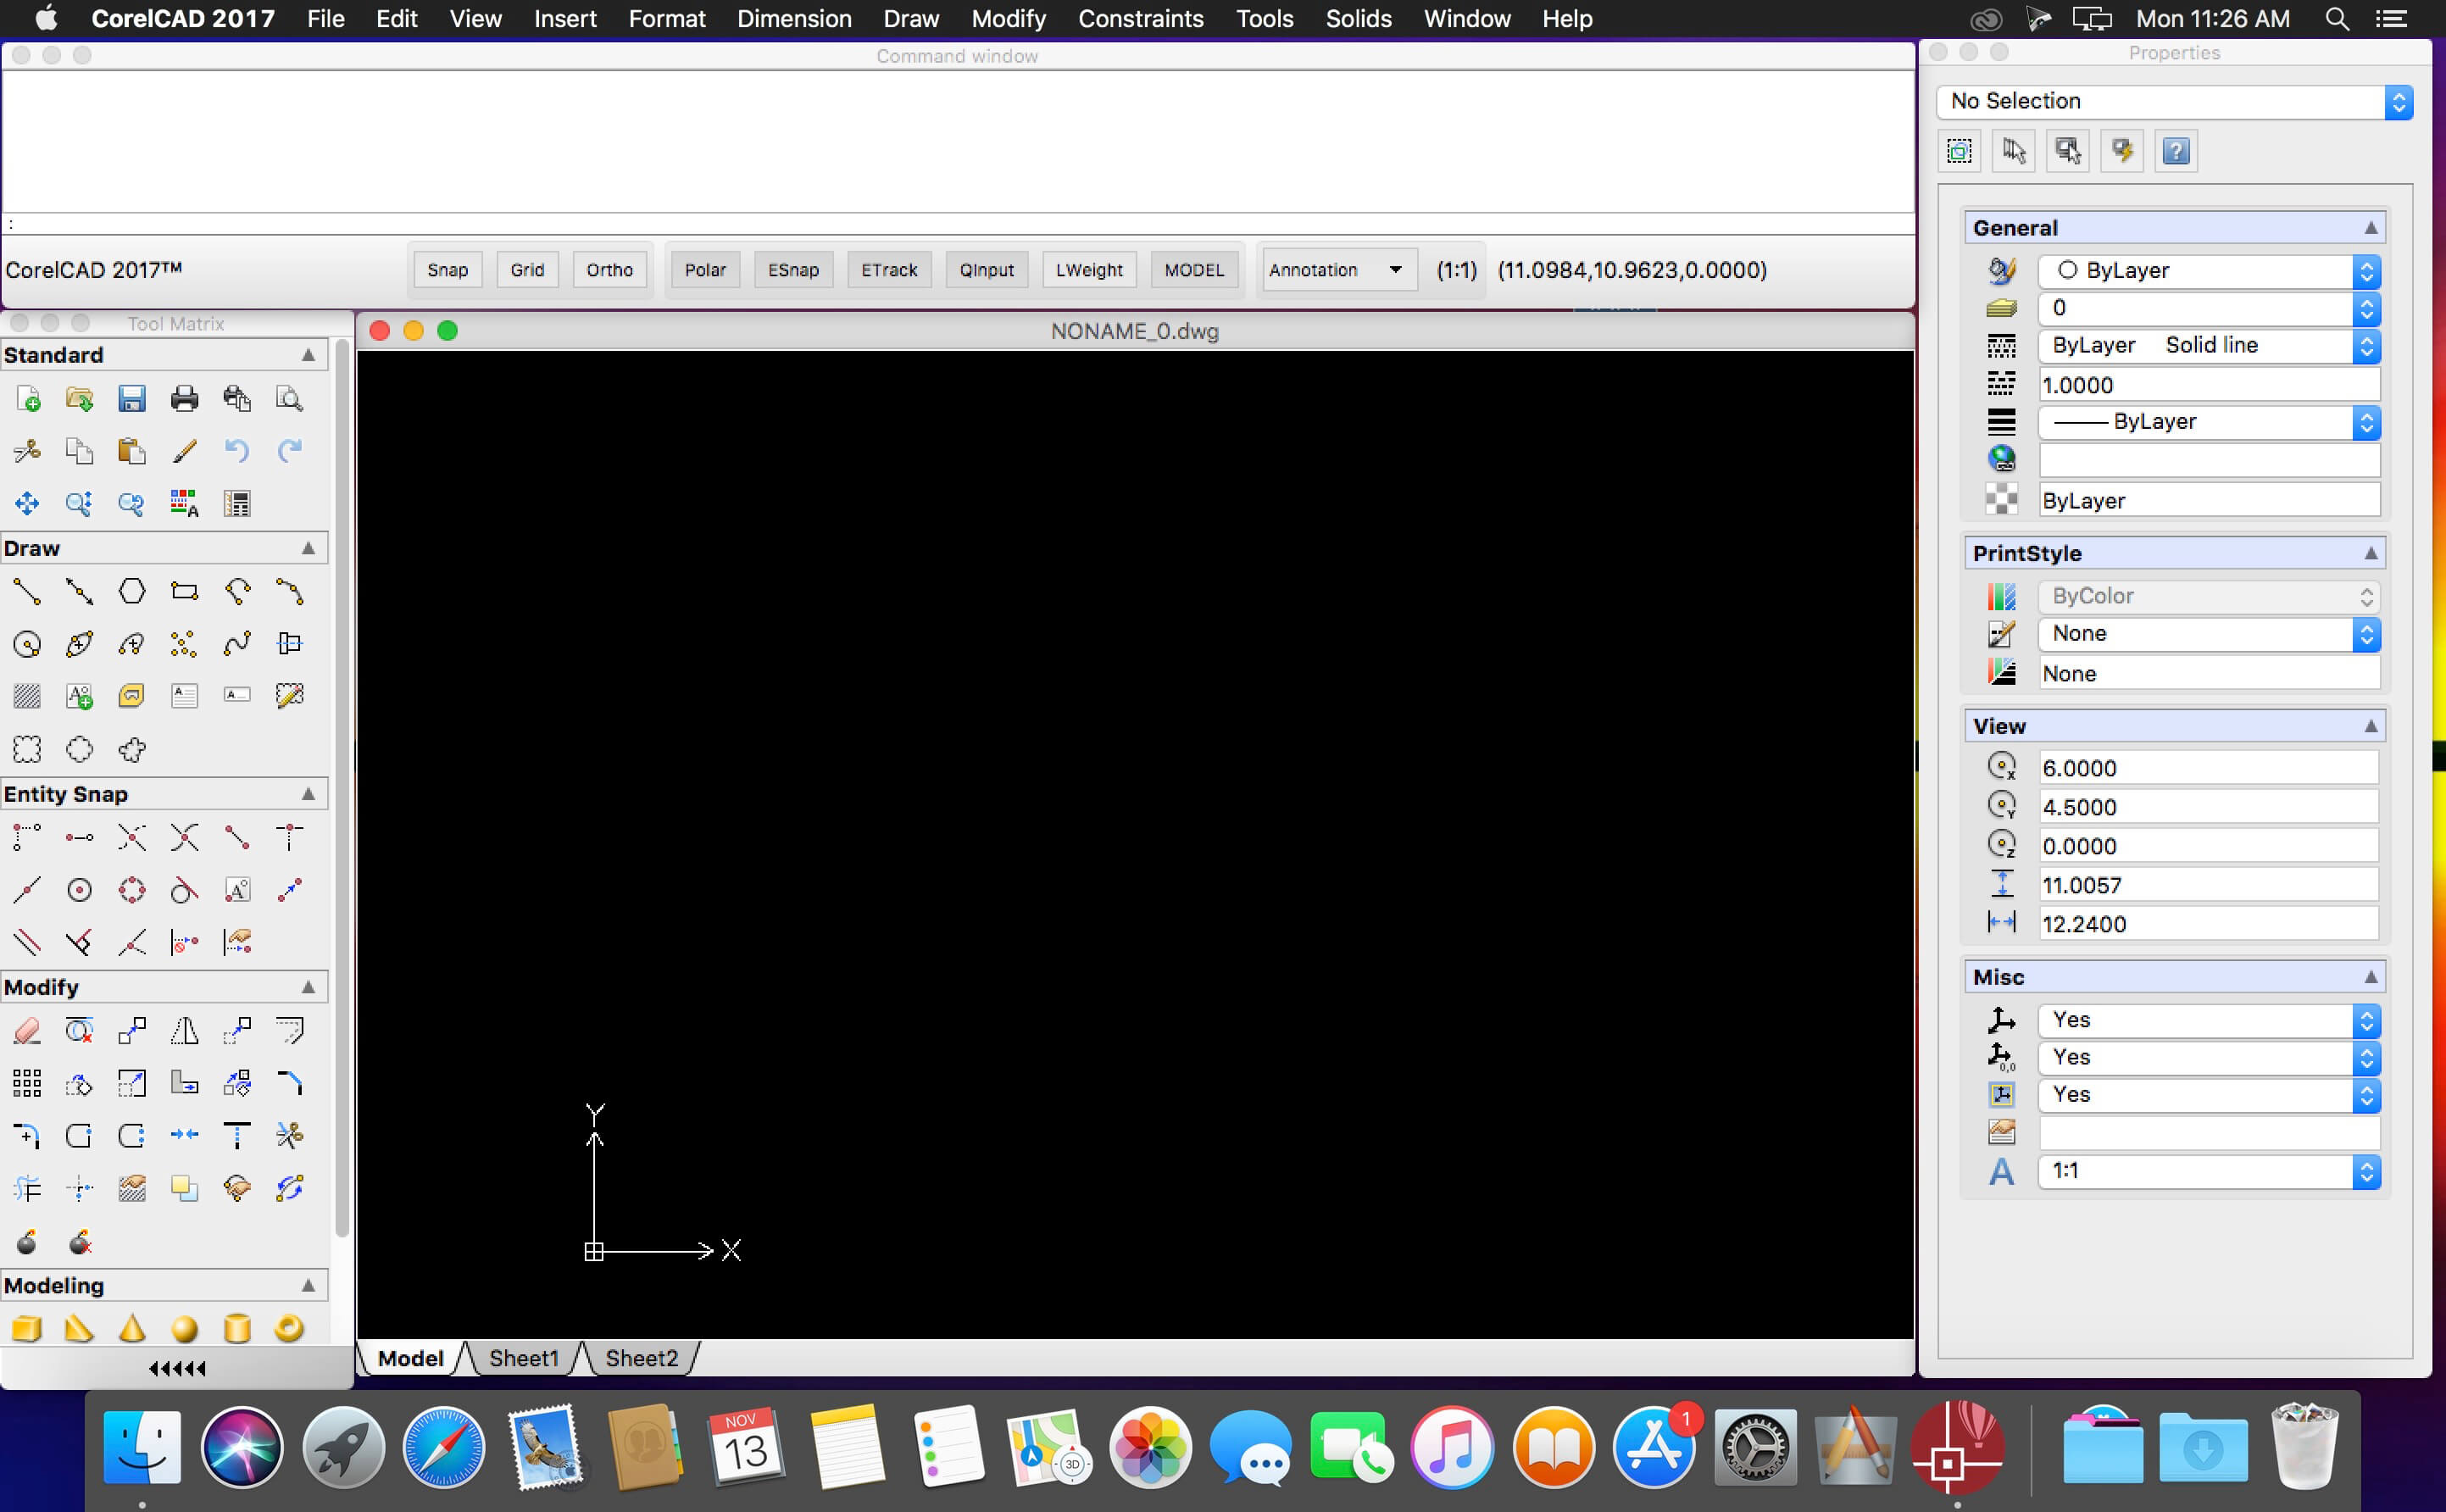2446x1512 pixels.
Task: Click the view center X field 6.0000
Action: (2208, 768)
